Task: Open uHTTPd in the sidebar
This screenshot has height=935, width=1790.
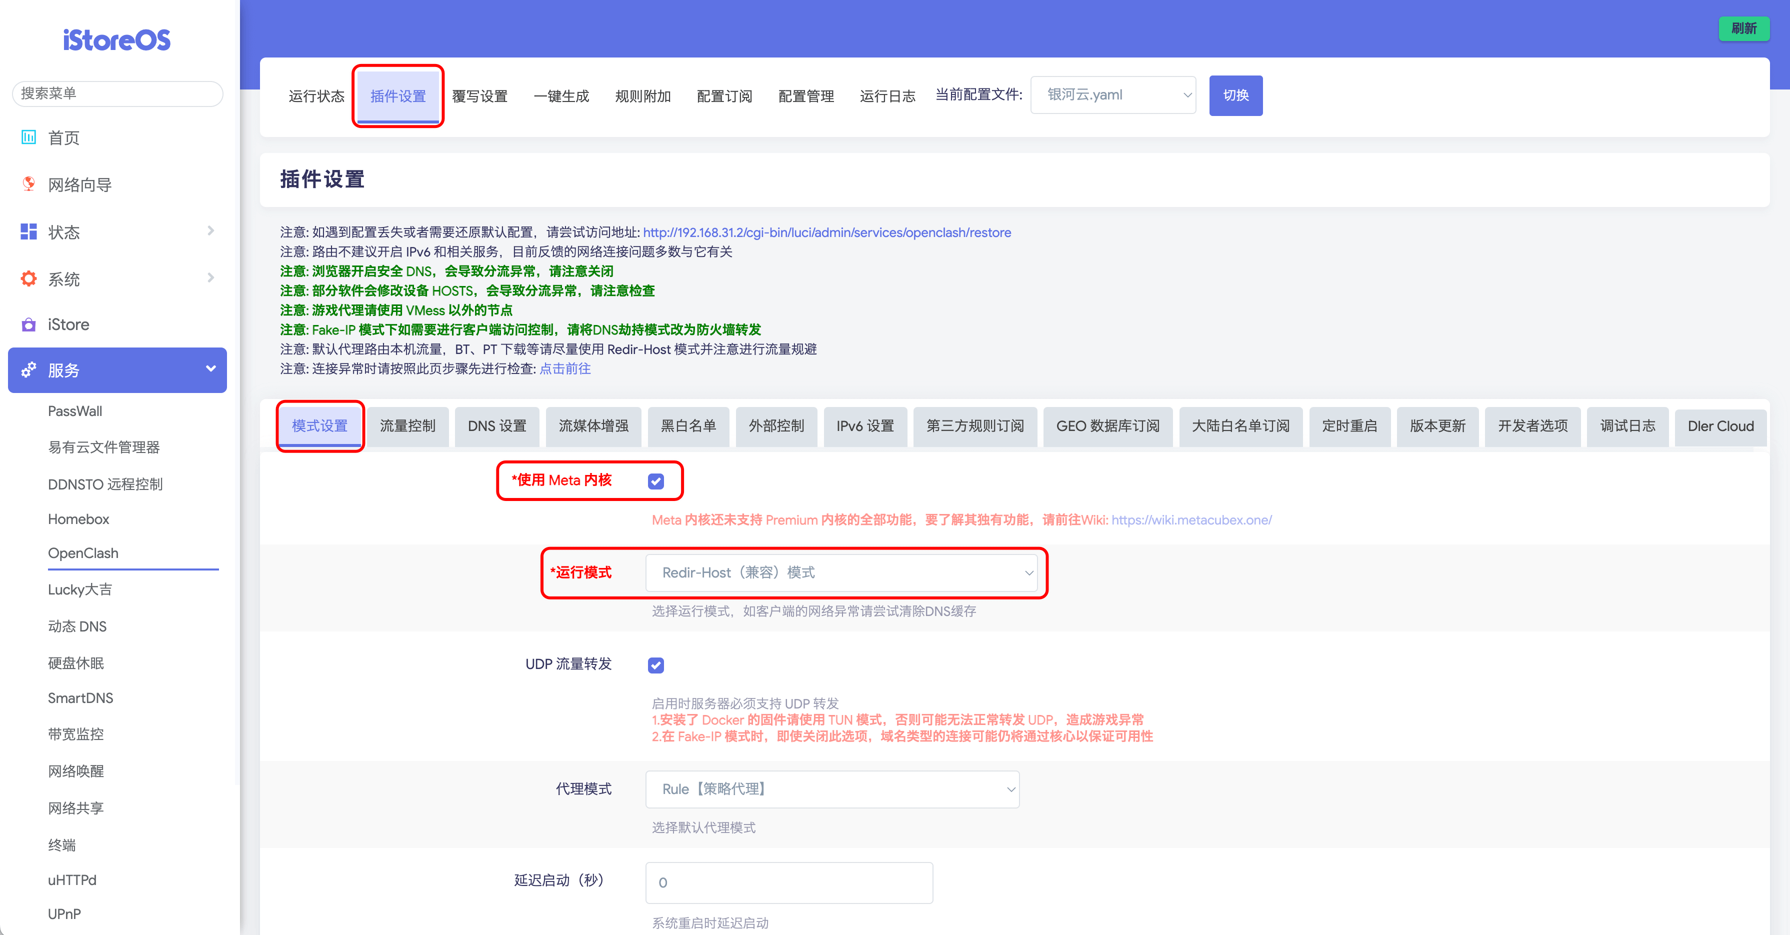Action: coord(72,880)
